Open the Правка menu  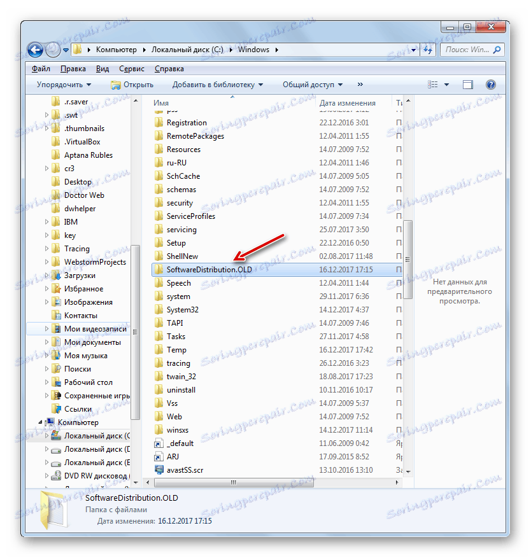(73, 69)
